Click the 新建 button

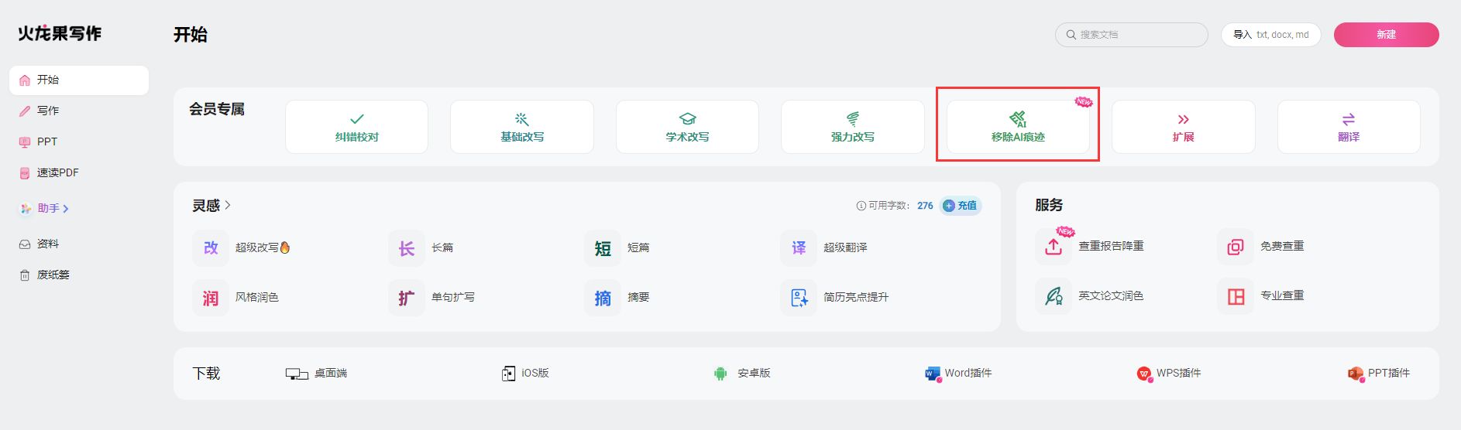pyautogui.click(x=1386, y=35)
